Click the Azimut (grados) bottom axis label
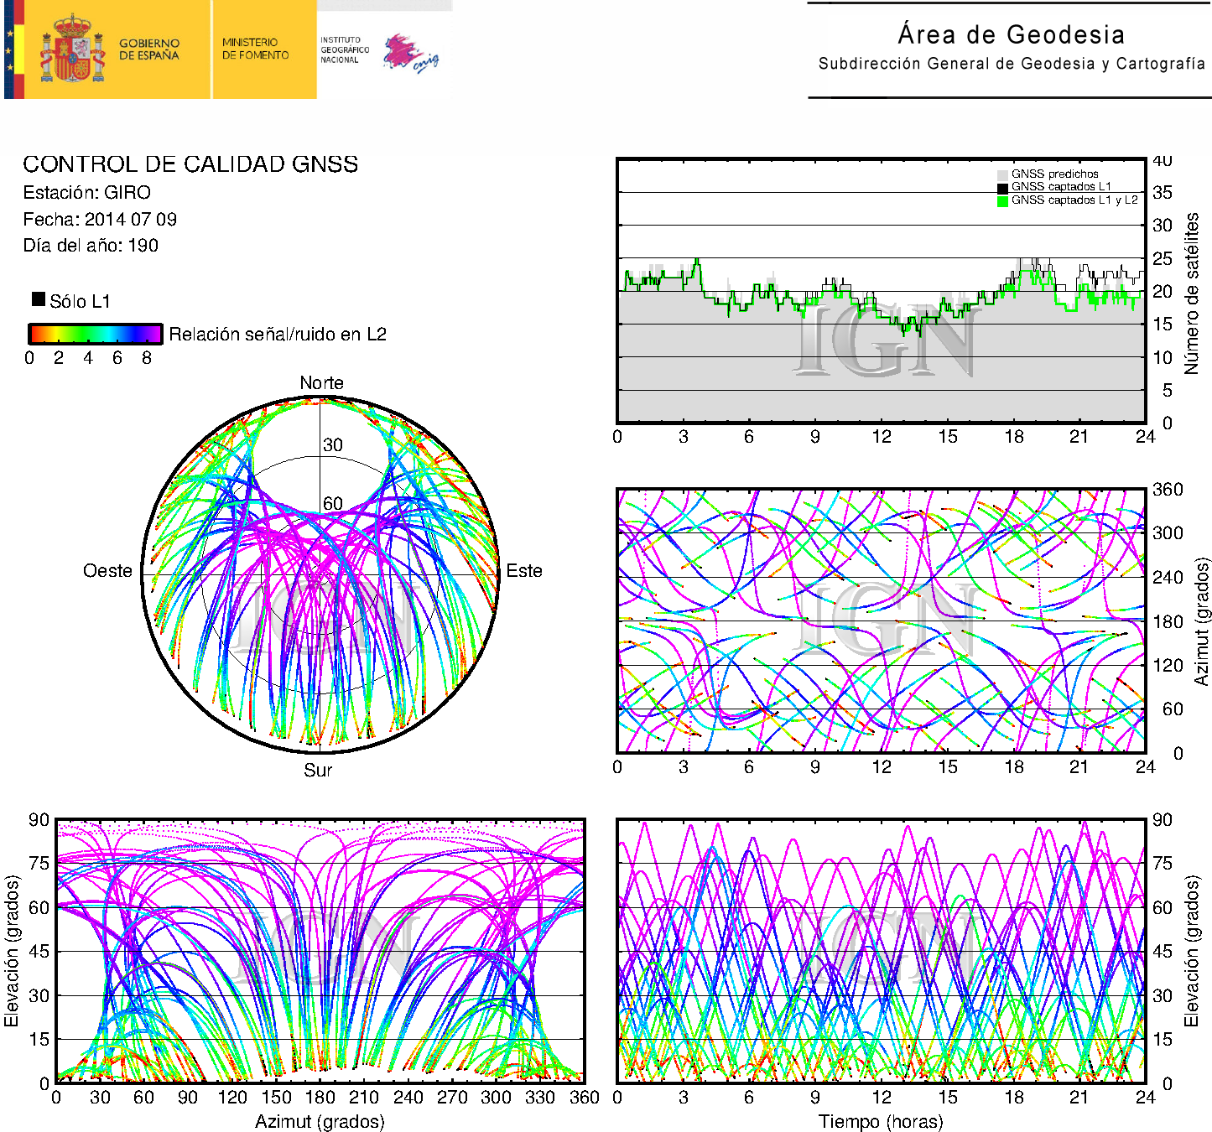The width and height of the screenshot is (1212, 1132). click(x=320, y=1121)
